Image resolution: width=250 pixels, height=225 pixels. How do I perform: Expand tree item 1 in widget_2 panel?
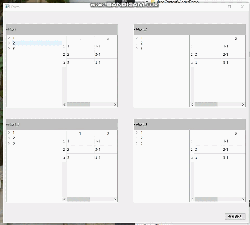[x=137, y=38]
